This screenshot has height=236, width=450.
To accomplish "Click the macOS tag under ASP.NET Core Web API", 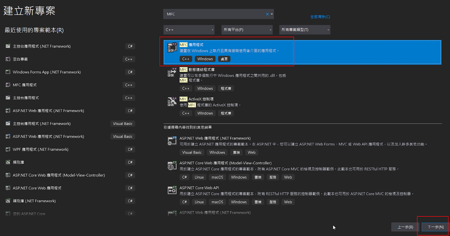I will point(217,202).
